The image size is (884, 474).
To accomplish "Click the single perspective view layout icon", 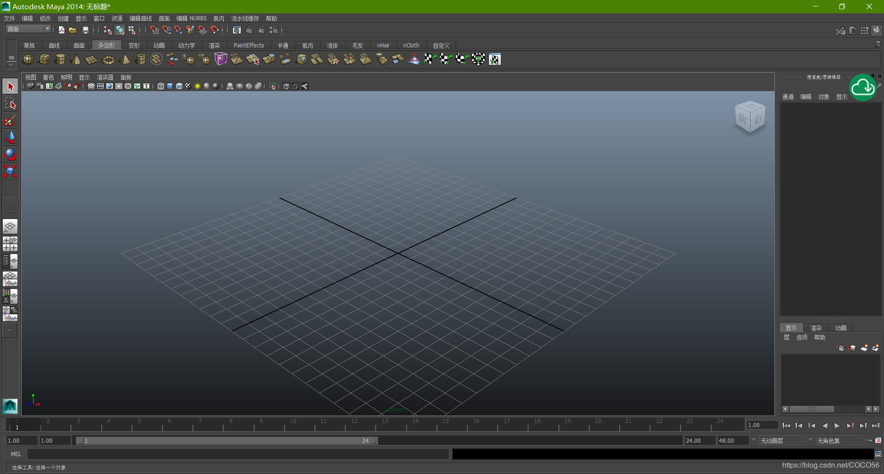I will click(10, 226).
